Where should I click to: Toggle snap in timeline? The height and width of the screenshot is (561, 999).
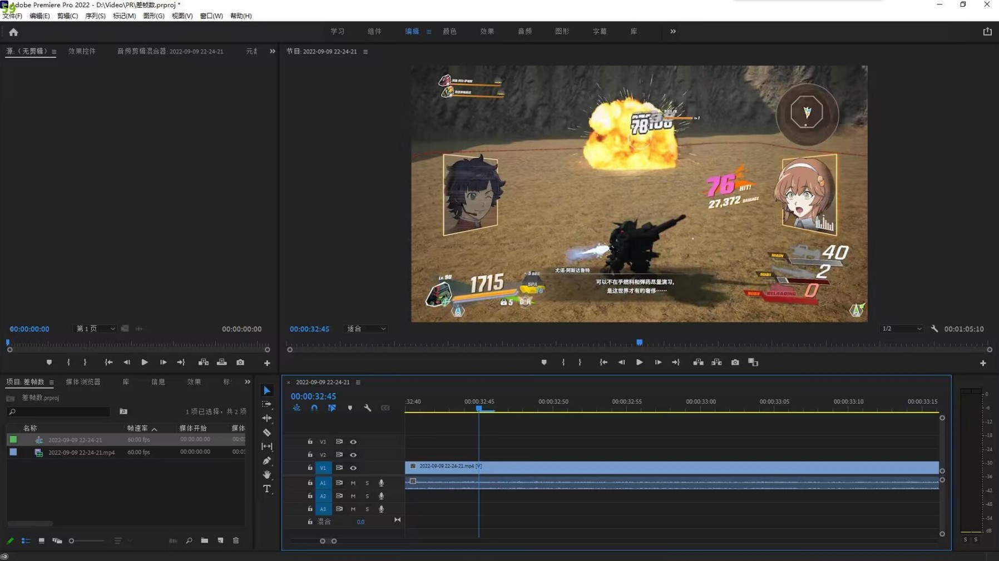coord(314,408)
